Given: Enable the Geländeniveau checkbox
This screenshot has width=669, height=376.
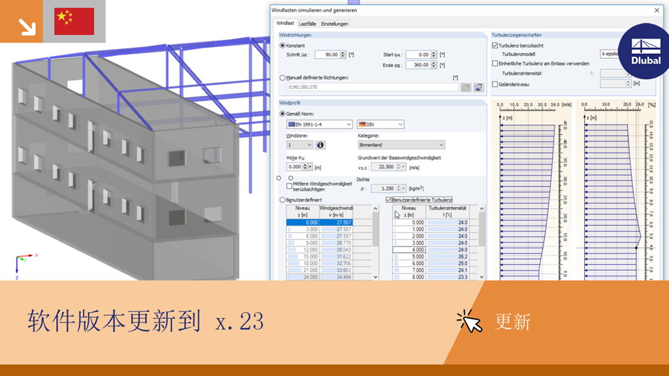Looking at the screenshot, I should [495, 84].
